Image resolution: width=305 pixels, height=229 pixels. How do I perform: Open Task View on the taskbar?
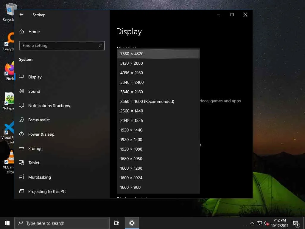pos(117,223)
